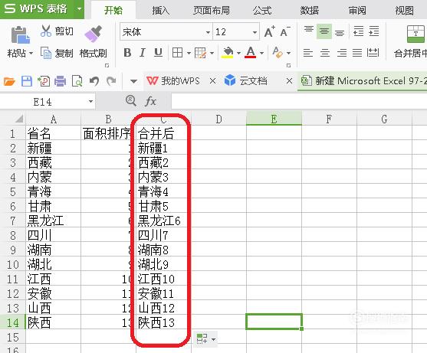Image resolution: width=427 pixels, height=353 pixels.
Task: Activate the Format Painter brush
Action: click(x=93, y=34)
